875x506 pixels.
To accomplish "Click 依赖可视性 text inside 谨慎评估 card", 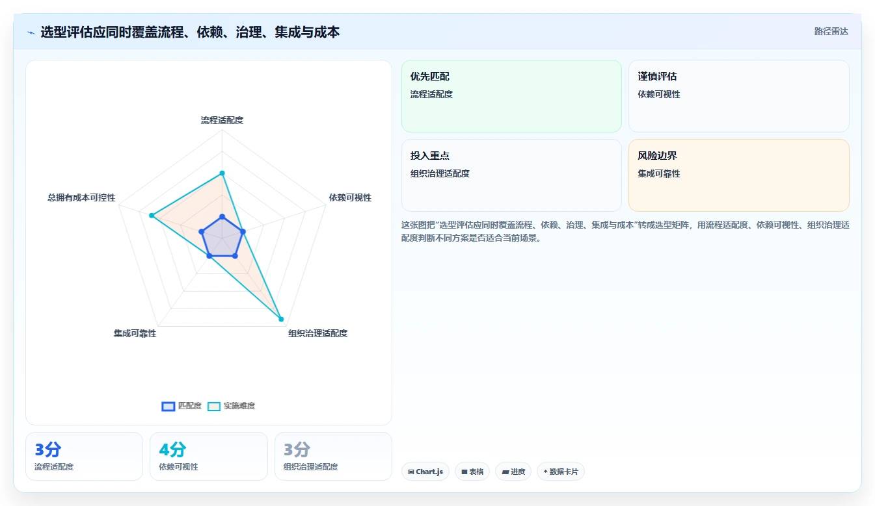I will [x=659, y=94].
